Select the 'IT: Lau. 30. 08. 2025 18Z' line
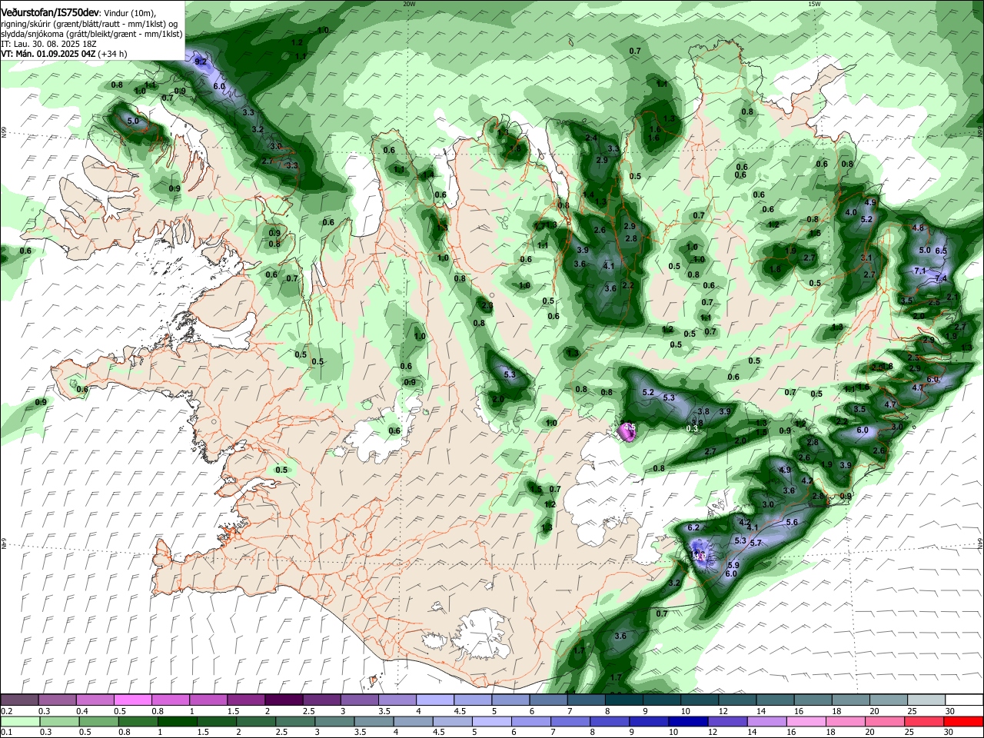The height and width of the screenshot is (738, 984). (48, 44)
